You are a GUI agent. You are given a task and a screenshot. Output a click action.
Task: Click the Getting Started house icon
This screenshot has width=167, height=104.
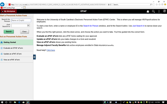pos(2,42)
